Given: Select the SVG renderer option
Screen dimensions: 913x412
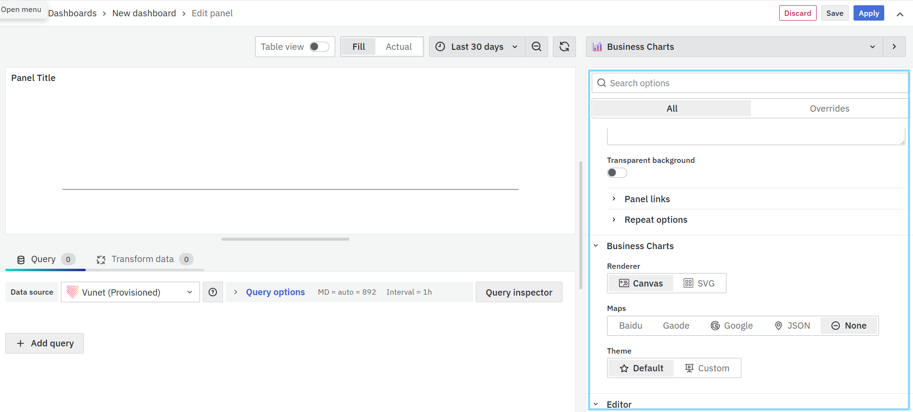Looking at the screenshot, I should pyautogui.click(x=699, y=284).
